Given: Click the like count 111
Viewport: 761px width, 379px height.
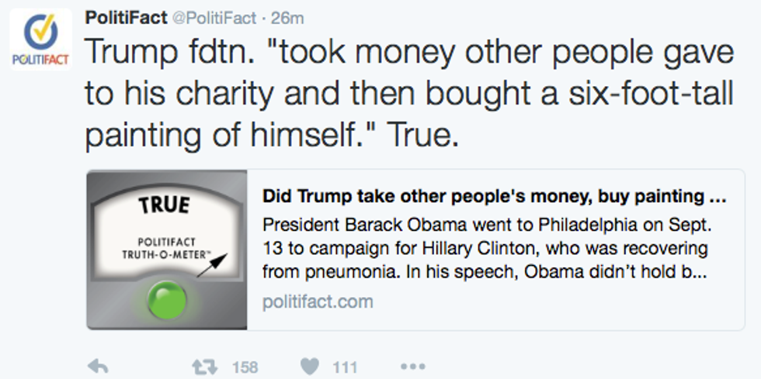Looking at the screenshot, I should (345, 367).
